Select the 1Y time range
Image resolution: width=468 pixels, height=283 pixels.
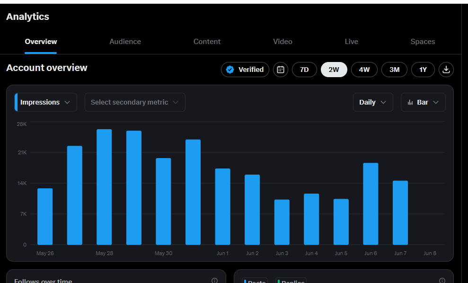(423, 70)
